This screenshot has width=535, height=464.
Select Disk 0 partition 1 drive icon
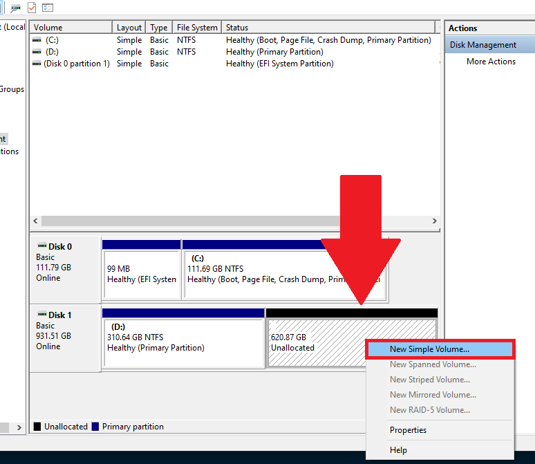pyautogui.click(x=37, y=64)
